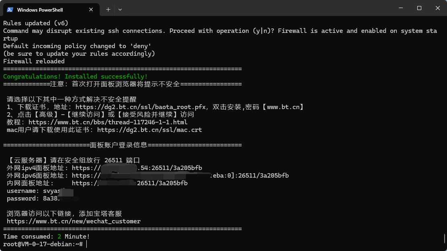
Task: Click the username line starting with svyas
Action: [x=40, y=191]
